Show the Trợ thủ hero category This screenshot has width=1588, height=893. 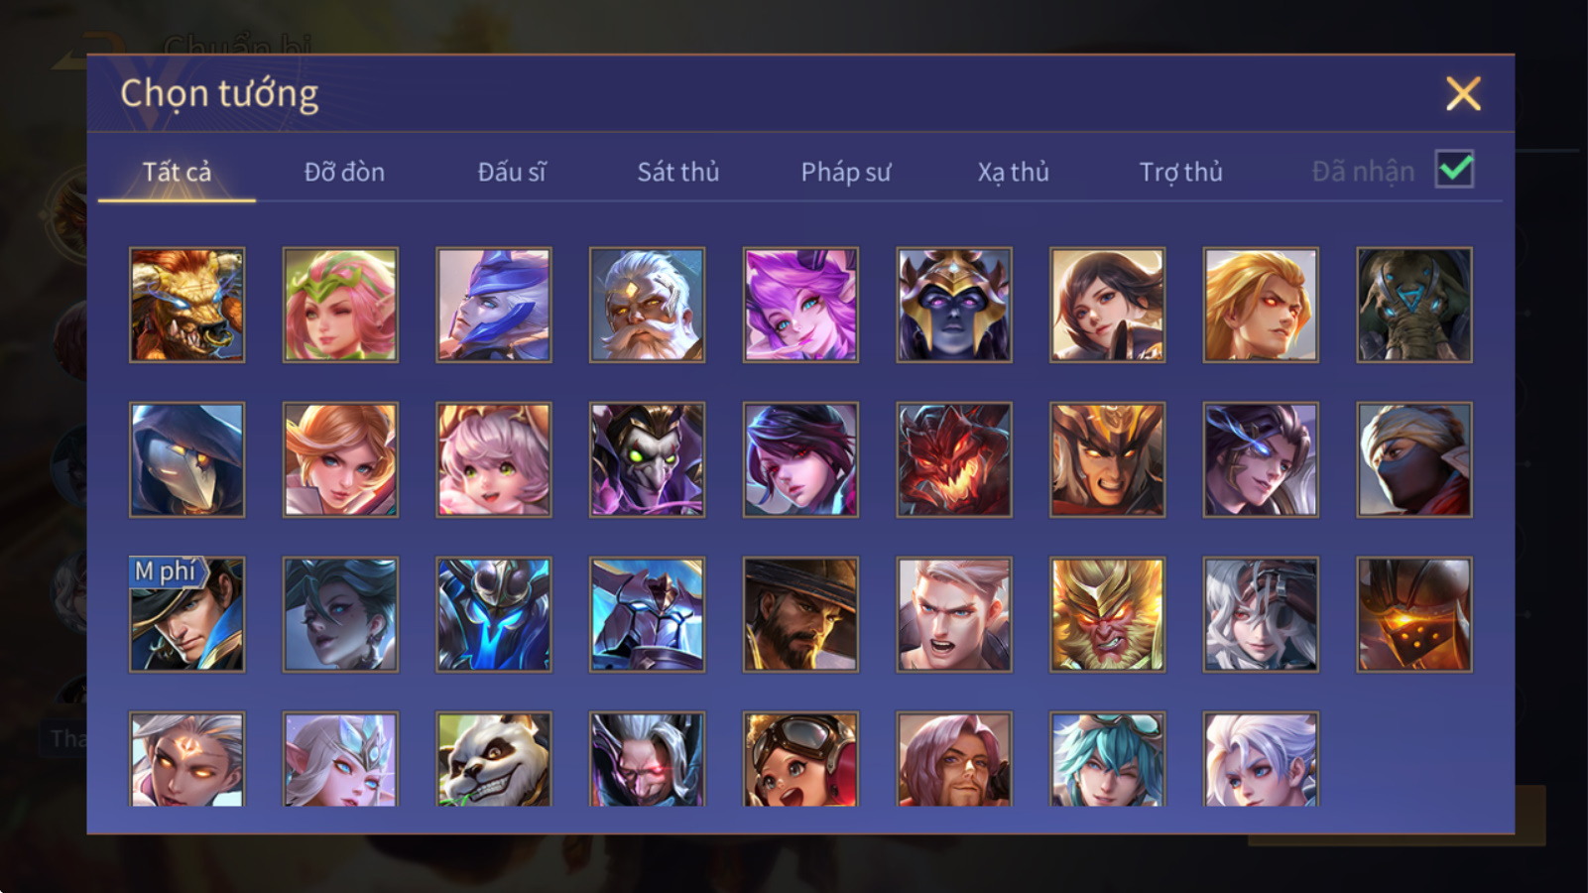(1180, 172)
